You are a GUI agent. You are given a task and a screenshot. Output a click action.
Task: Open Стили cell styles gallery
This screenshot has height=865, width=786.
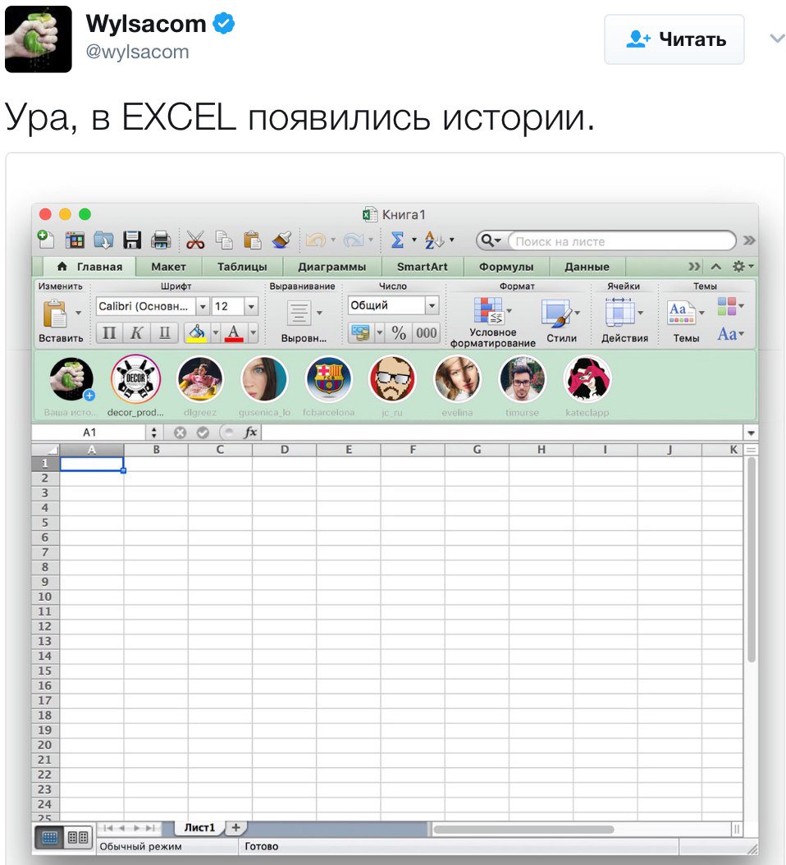pos(561,321)
